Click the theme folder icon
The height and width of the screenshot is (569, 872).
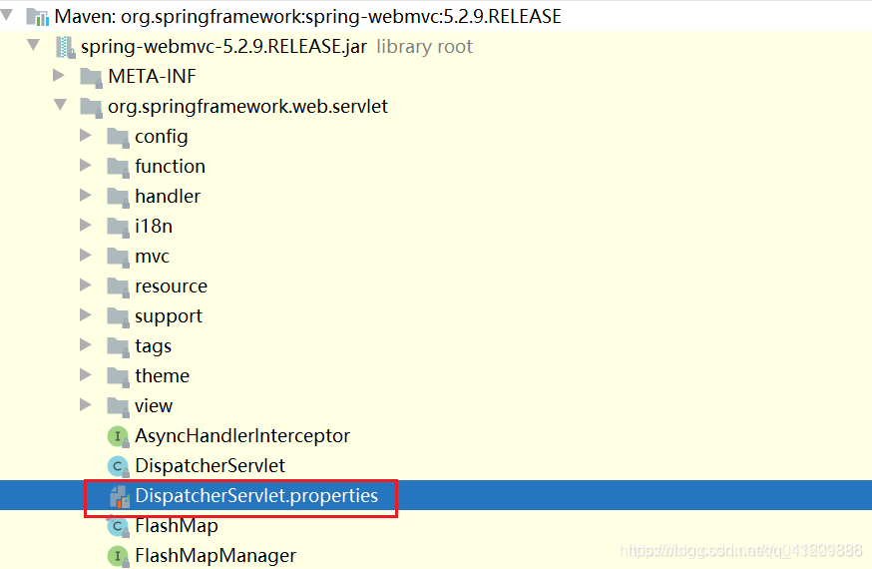coord(118,376)
